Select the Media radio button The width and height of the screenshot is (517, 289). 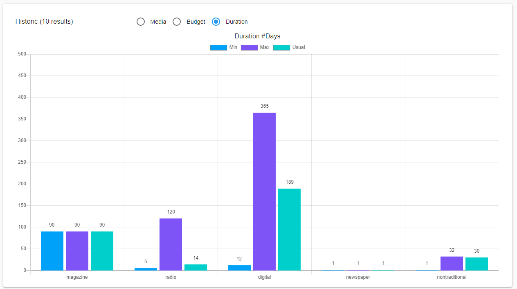(141, 22)
